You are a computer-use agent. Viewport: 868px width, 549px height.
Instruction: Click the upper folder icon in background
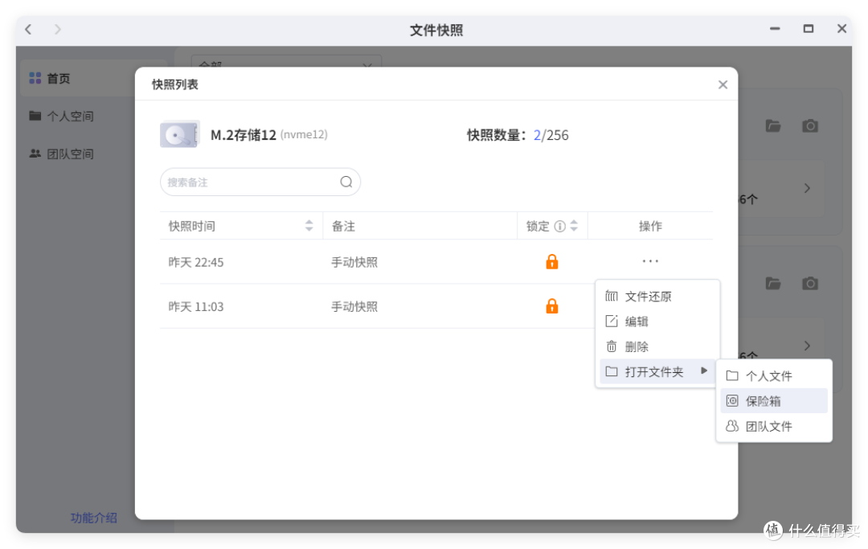coord(773,126)
